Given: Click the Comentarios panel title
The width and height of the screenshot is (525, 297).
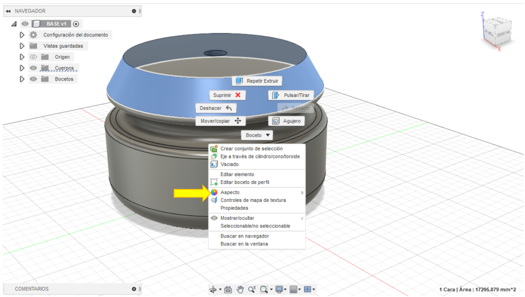Looking at the screenshot, I should click(x=31, y=289).
